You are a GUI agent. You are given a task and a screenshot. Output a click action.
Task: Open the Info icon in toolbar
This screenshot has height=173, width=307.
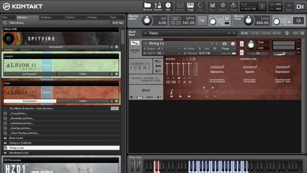(168, 6)
